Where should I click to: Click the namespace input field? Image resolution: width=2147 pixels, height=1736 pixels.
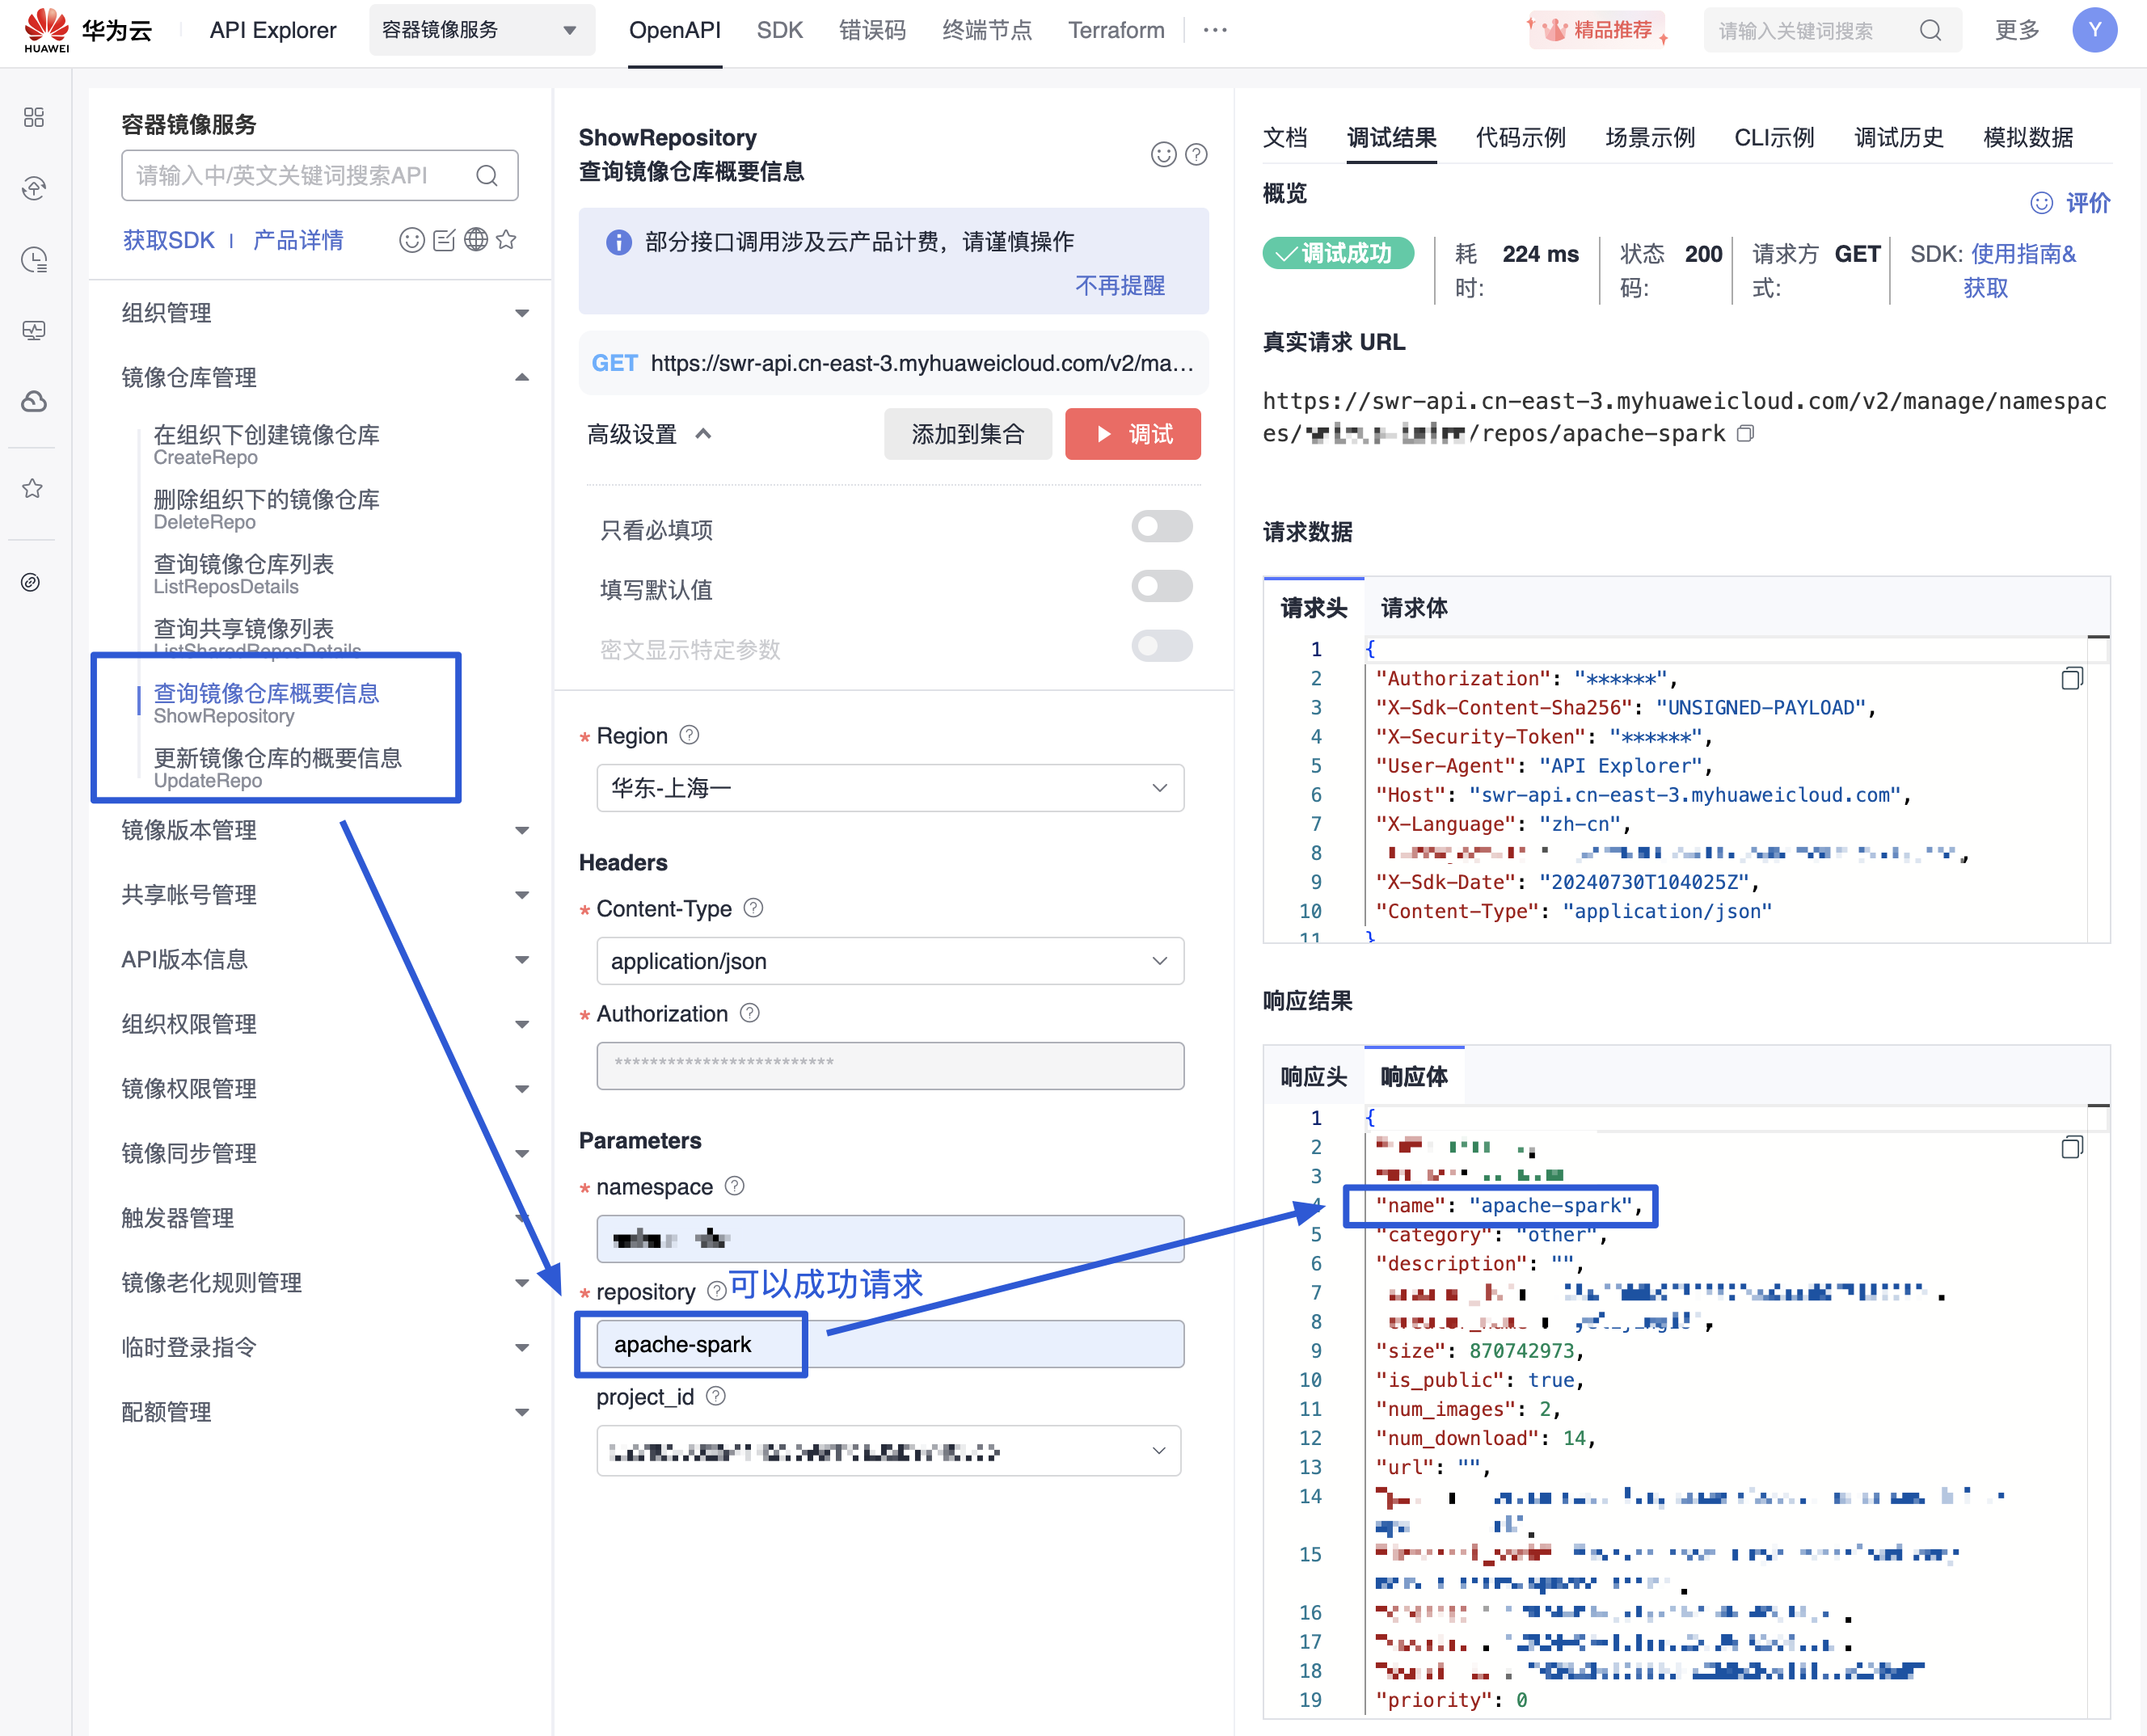(x=890, y=1239)
